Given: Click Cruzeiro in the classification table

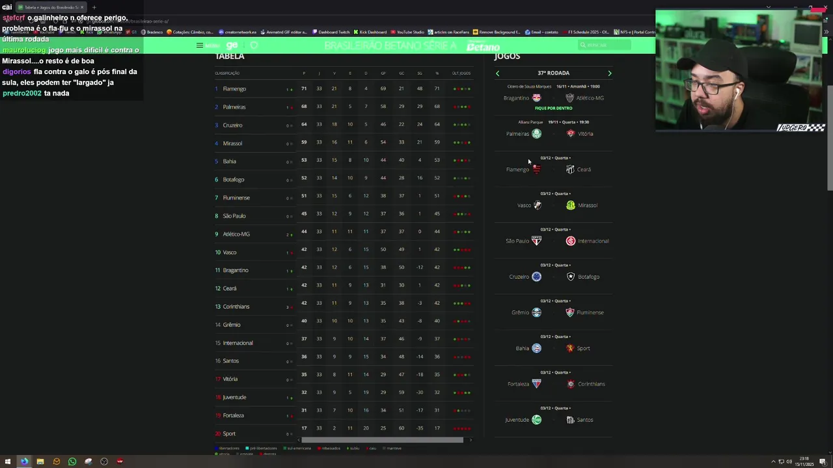Looking at the screenshot, I should [232, 125].
